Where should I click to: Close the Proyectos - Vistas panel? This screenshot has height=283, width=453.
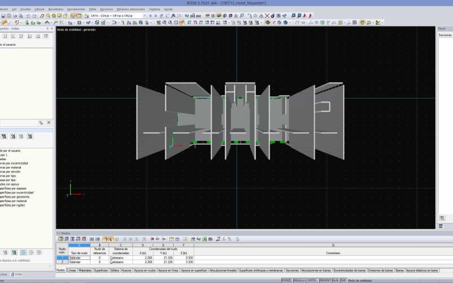(52, 29)
